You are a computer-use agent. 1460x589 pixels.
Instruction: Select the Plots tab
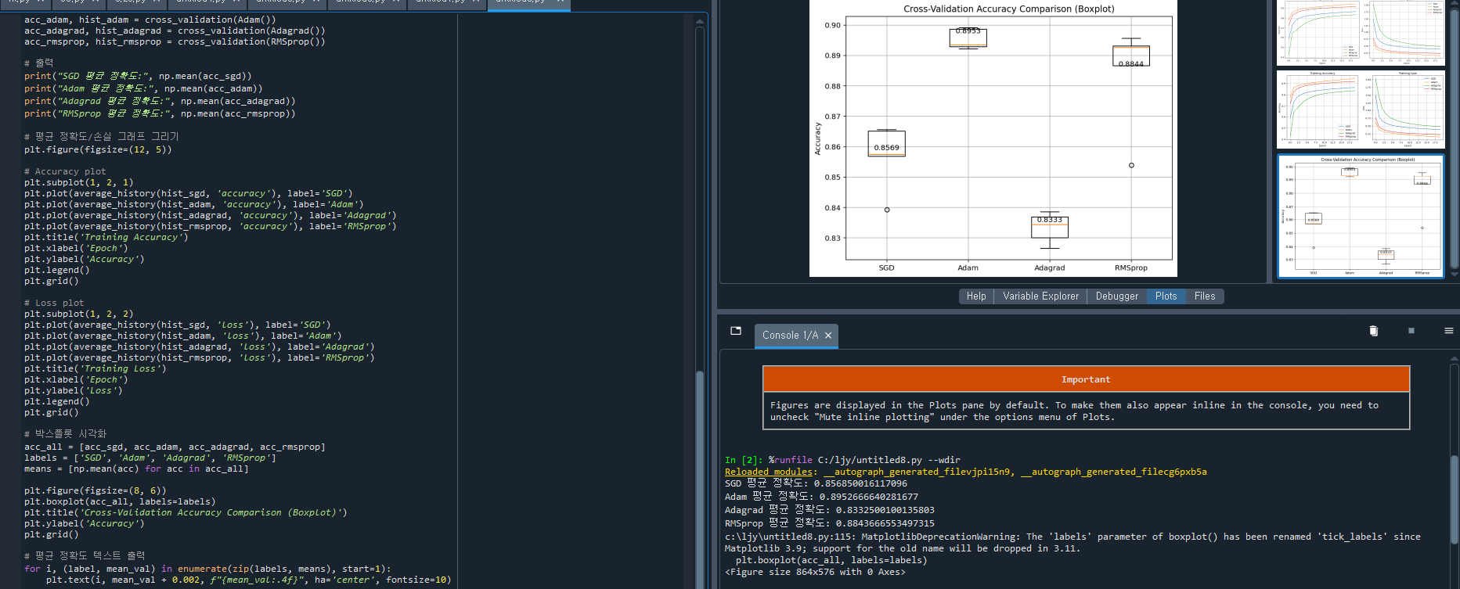1166,296
